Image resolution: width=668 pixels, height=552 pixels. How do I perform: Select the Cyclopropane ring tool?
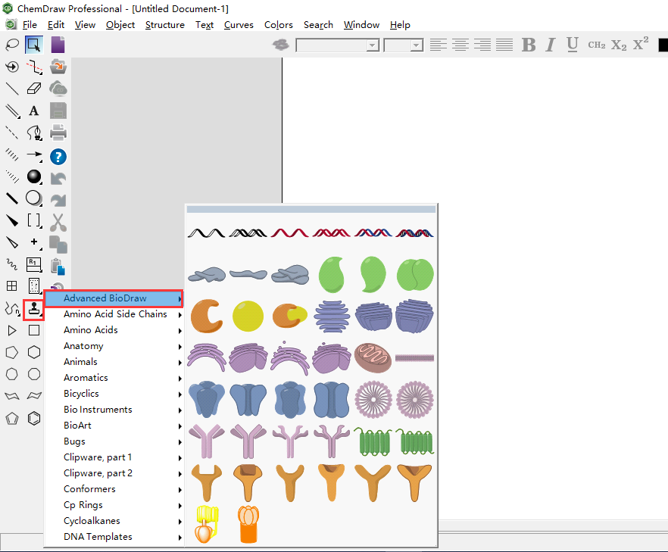click(12, 330)
